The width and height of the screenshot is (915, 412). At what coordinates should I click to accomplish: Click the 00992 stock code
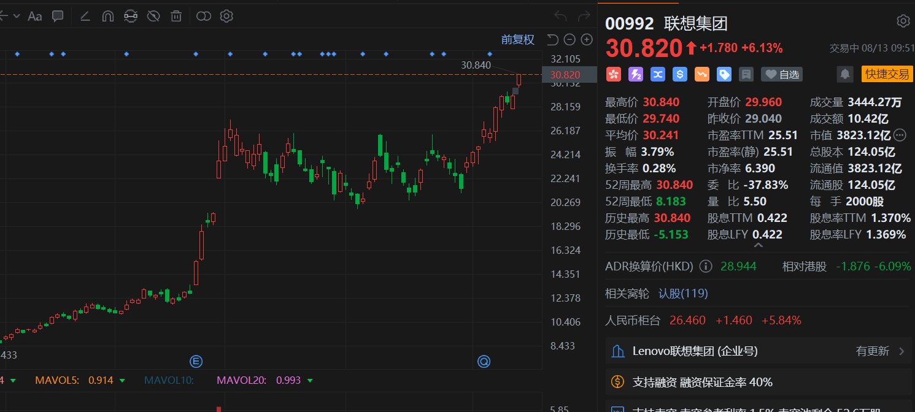(x=630, y=23)
